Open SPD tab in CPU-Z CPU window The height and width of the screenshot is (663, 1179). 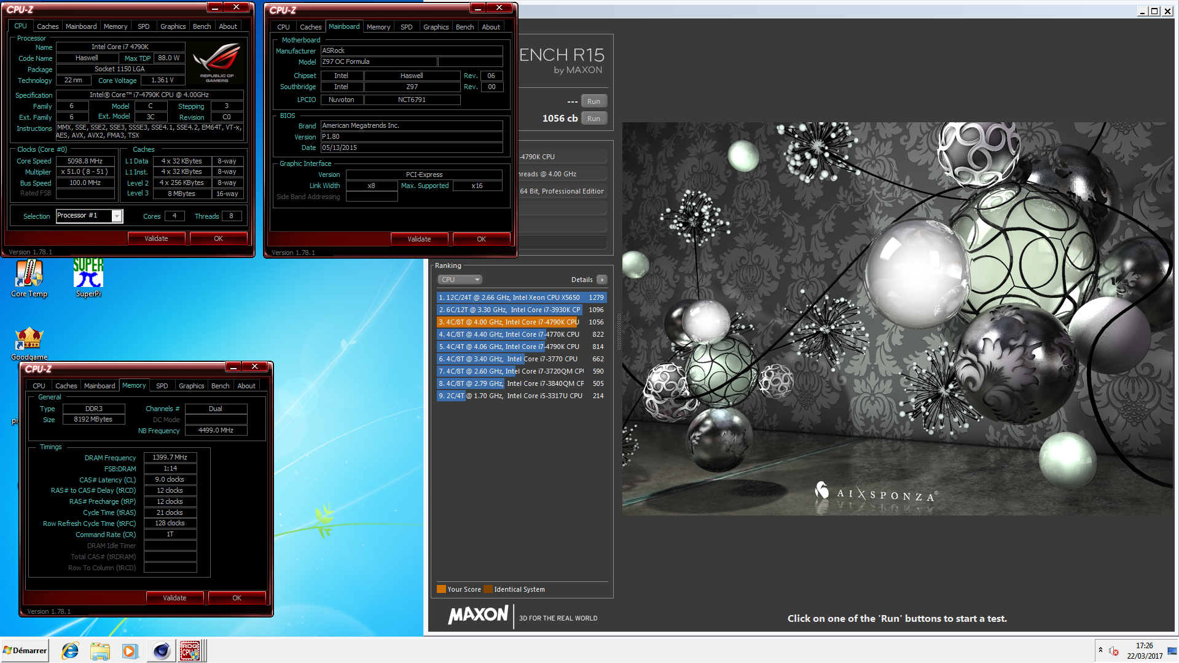[x=143, y=26]
